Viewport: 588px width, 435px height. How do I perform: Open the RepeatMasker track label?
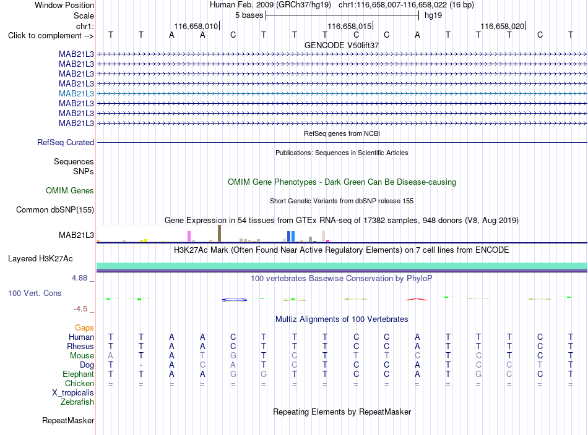click(68, 420)
